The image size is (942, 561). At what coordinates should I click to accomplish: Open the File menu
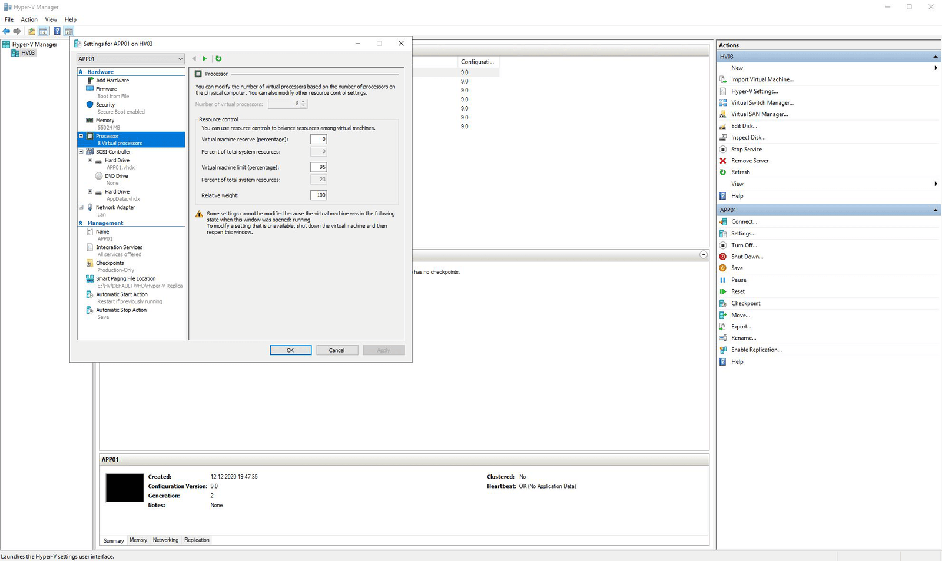(x=9, y=19)
